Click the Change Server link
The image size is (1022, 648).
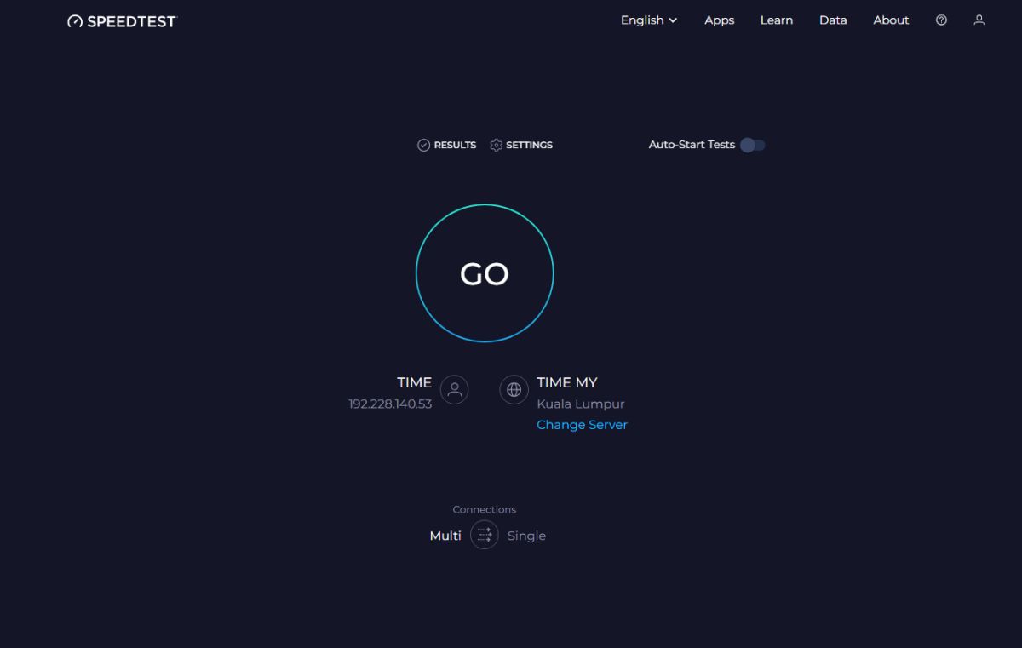click(x=582, y=424)
